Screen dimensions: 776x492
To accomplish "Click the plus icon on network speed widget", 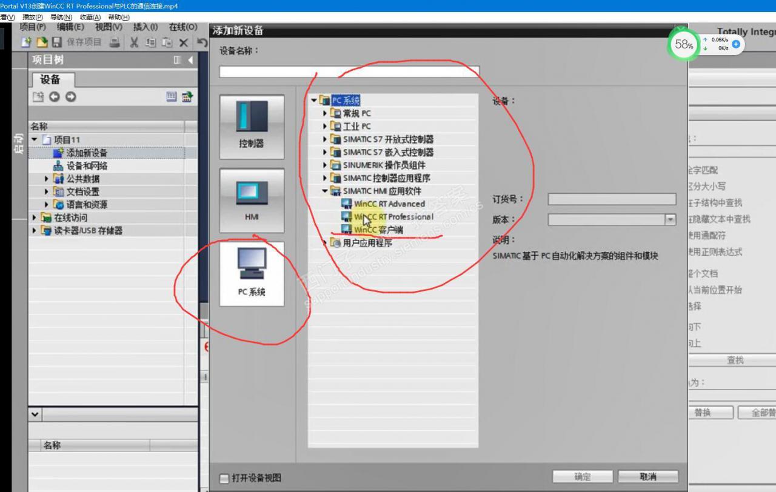I will click(736, 44).
